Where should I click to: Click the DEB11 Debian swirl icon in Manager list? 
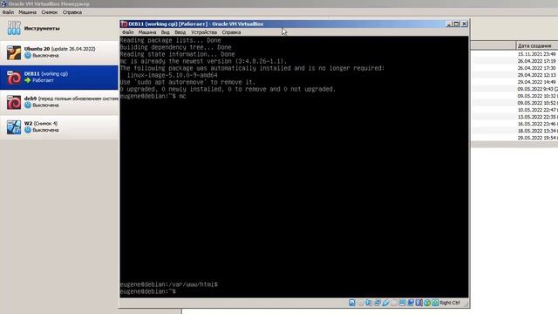[14, 78]
